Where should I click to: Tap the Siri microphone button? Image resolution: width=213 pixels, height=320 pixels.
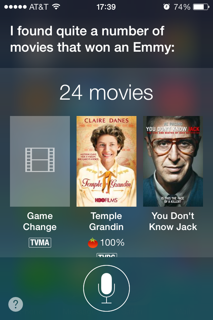[106, 288]
